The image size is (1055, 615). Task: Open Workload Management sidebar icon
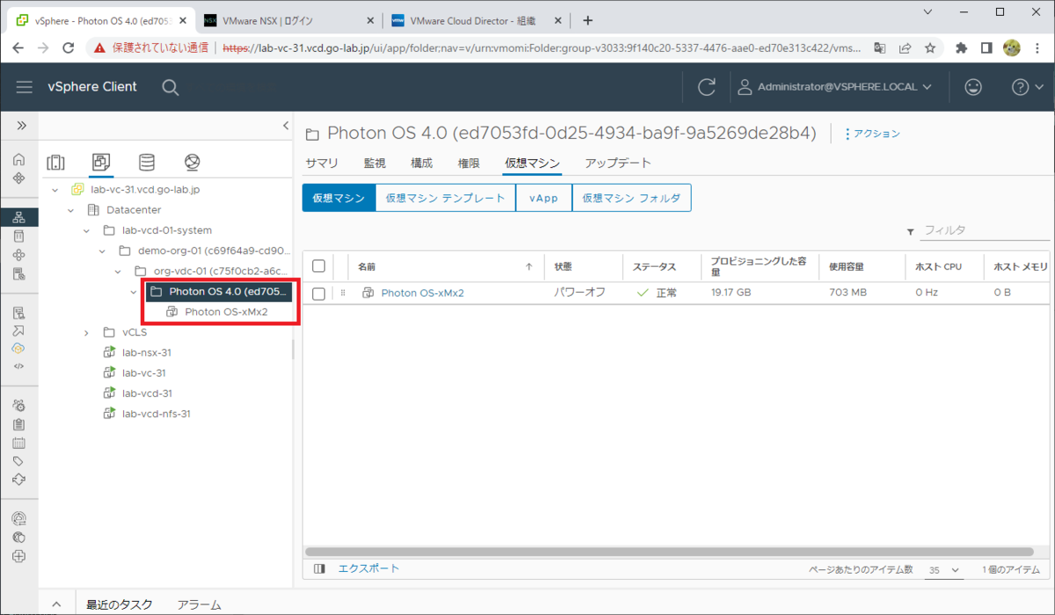coord(19,255)
